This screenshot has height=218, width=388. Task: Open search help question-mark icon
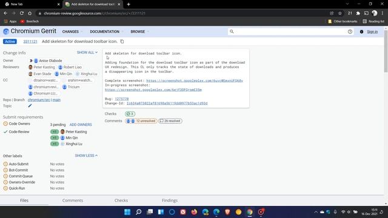click(x=350, y=31)
